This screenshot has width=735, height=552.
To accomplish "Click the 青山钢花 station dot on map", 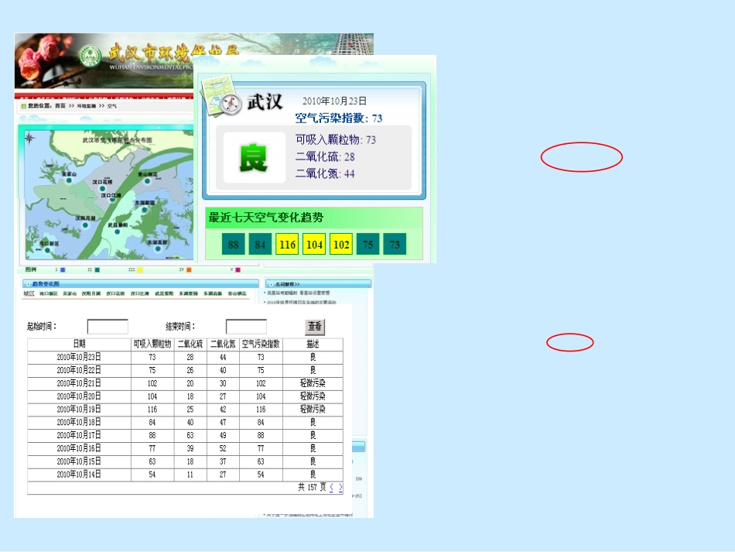I will tap(147, 181).
